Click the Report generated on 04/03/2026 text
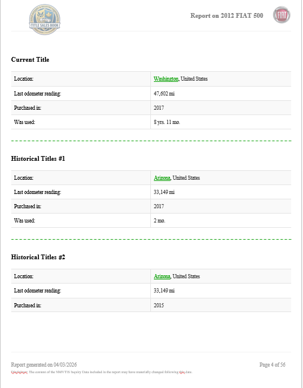 tap(44, 364)
